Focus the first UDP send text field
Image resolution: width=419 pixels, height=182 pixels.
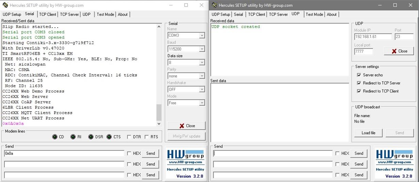273,153
